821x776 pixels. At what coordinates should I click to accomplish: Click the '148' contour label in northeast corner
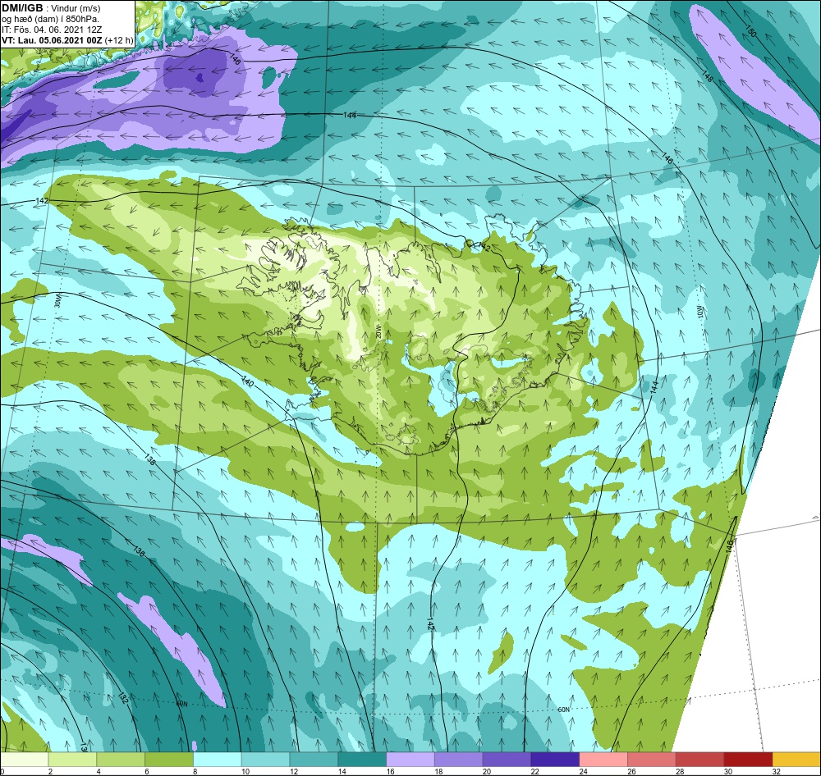(x=707, y=75)
